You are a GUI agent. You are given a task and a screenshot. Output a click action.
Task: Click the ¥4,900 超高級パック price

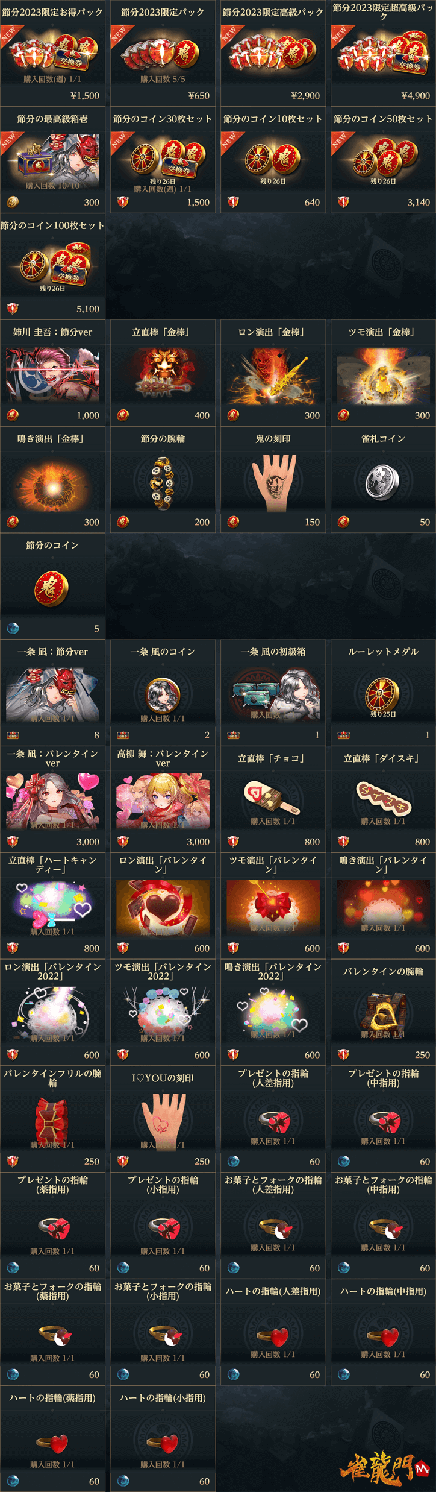click(x=416, y=95)
